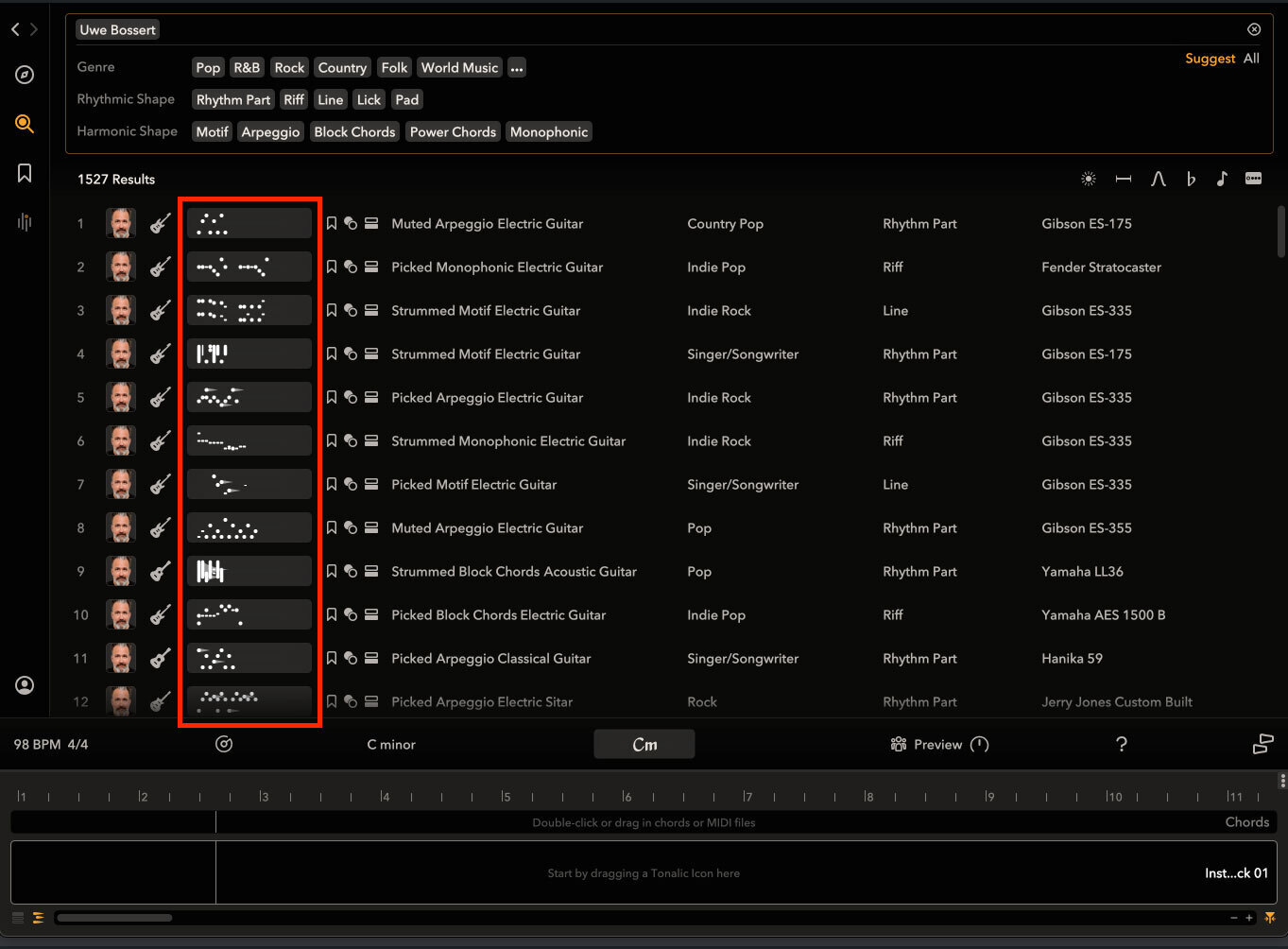Click the metronome tempo icon beside 98 BPM

(224, 744)
